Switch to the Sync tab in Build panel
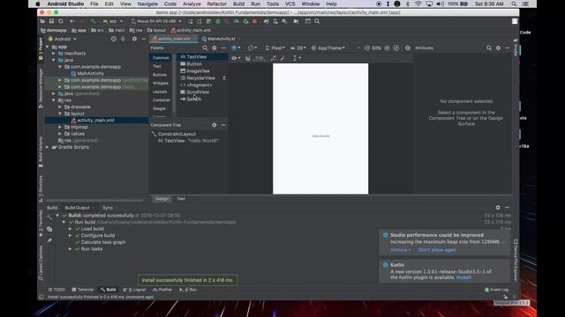 108,208
